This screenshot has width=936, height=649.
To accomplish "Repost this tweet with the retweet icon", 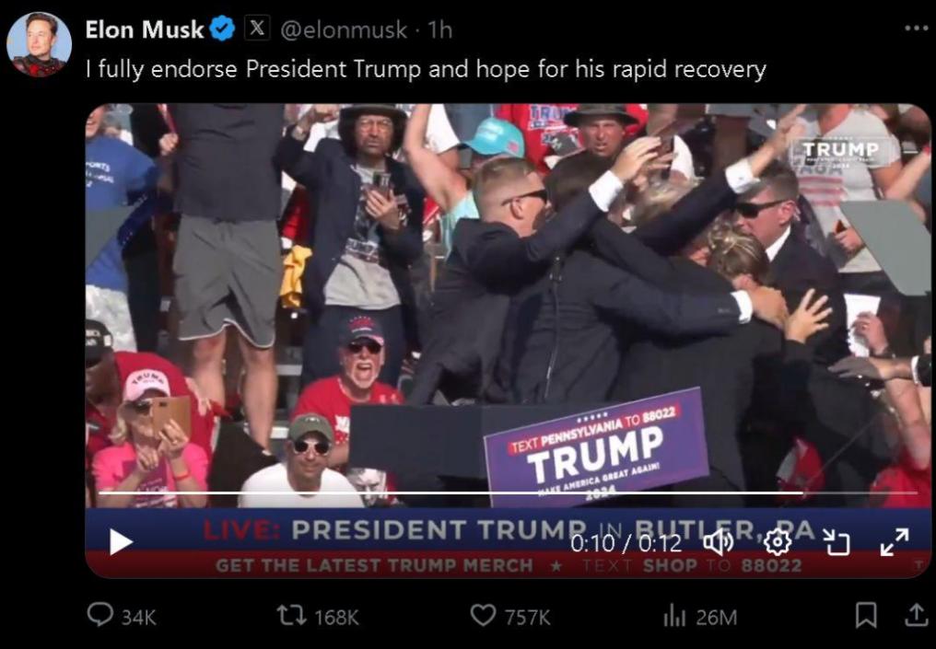I will tap(291, 616).
